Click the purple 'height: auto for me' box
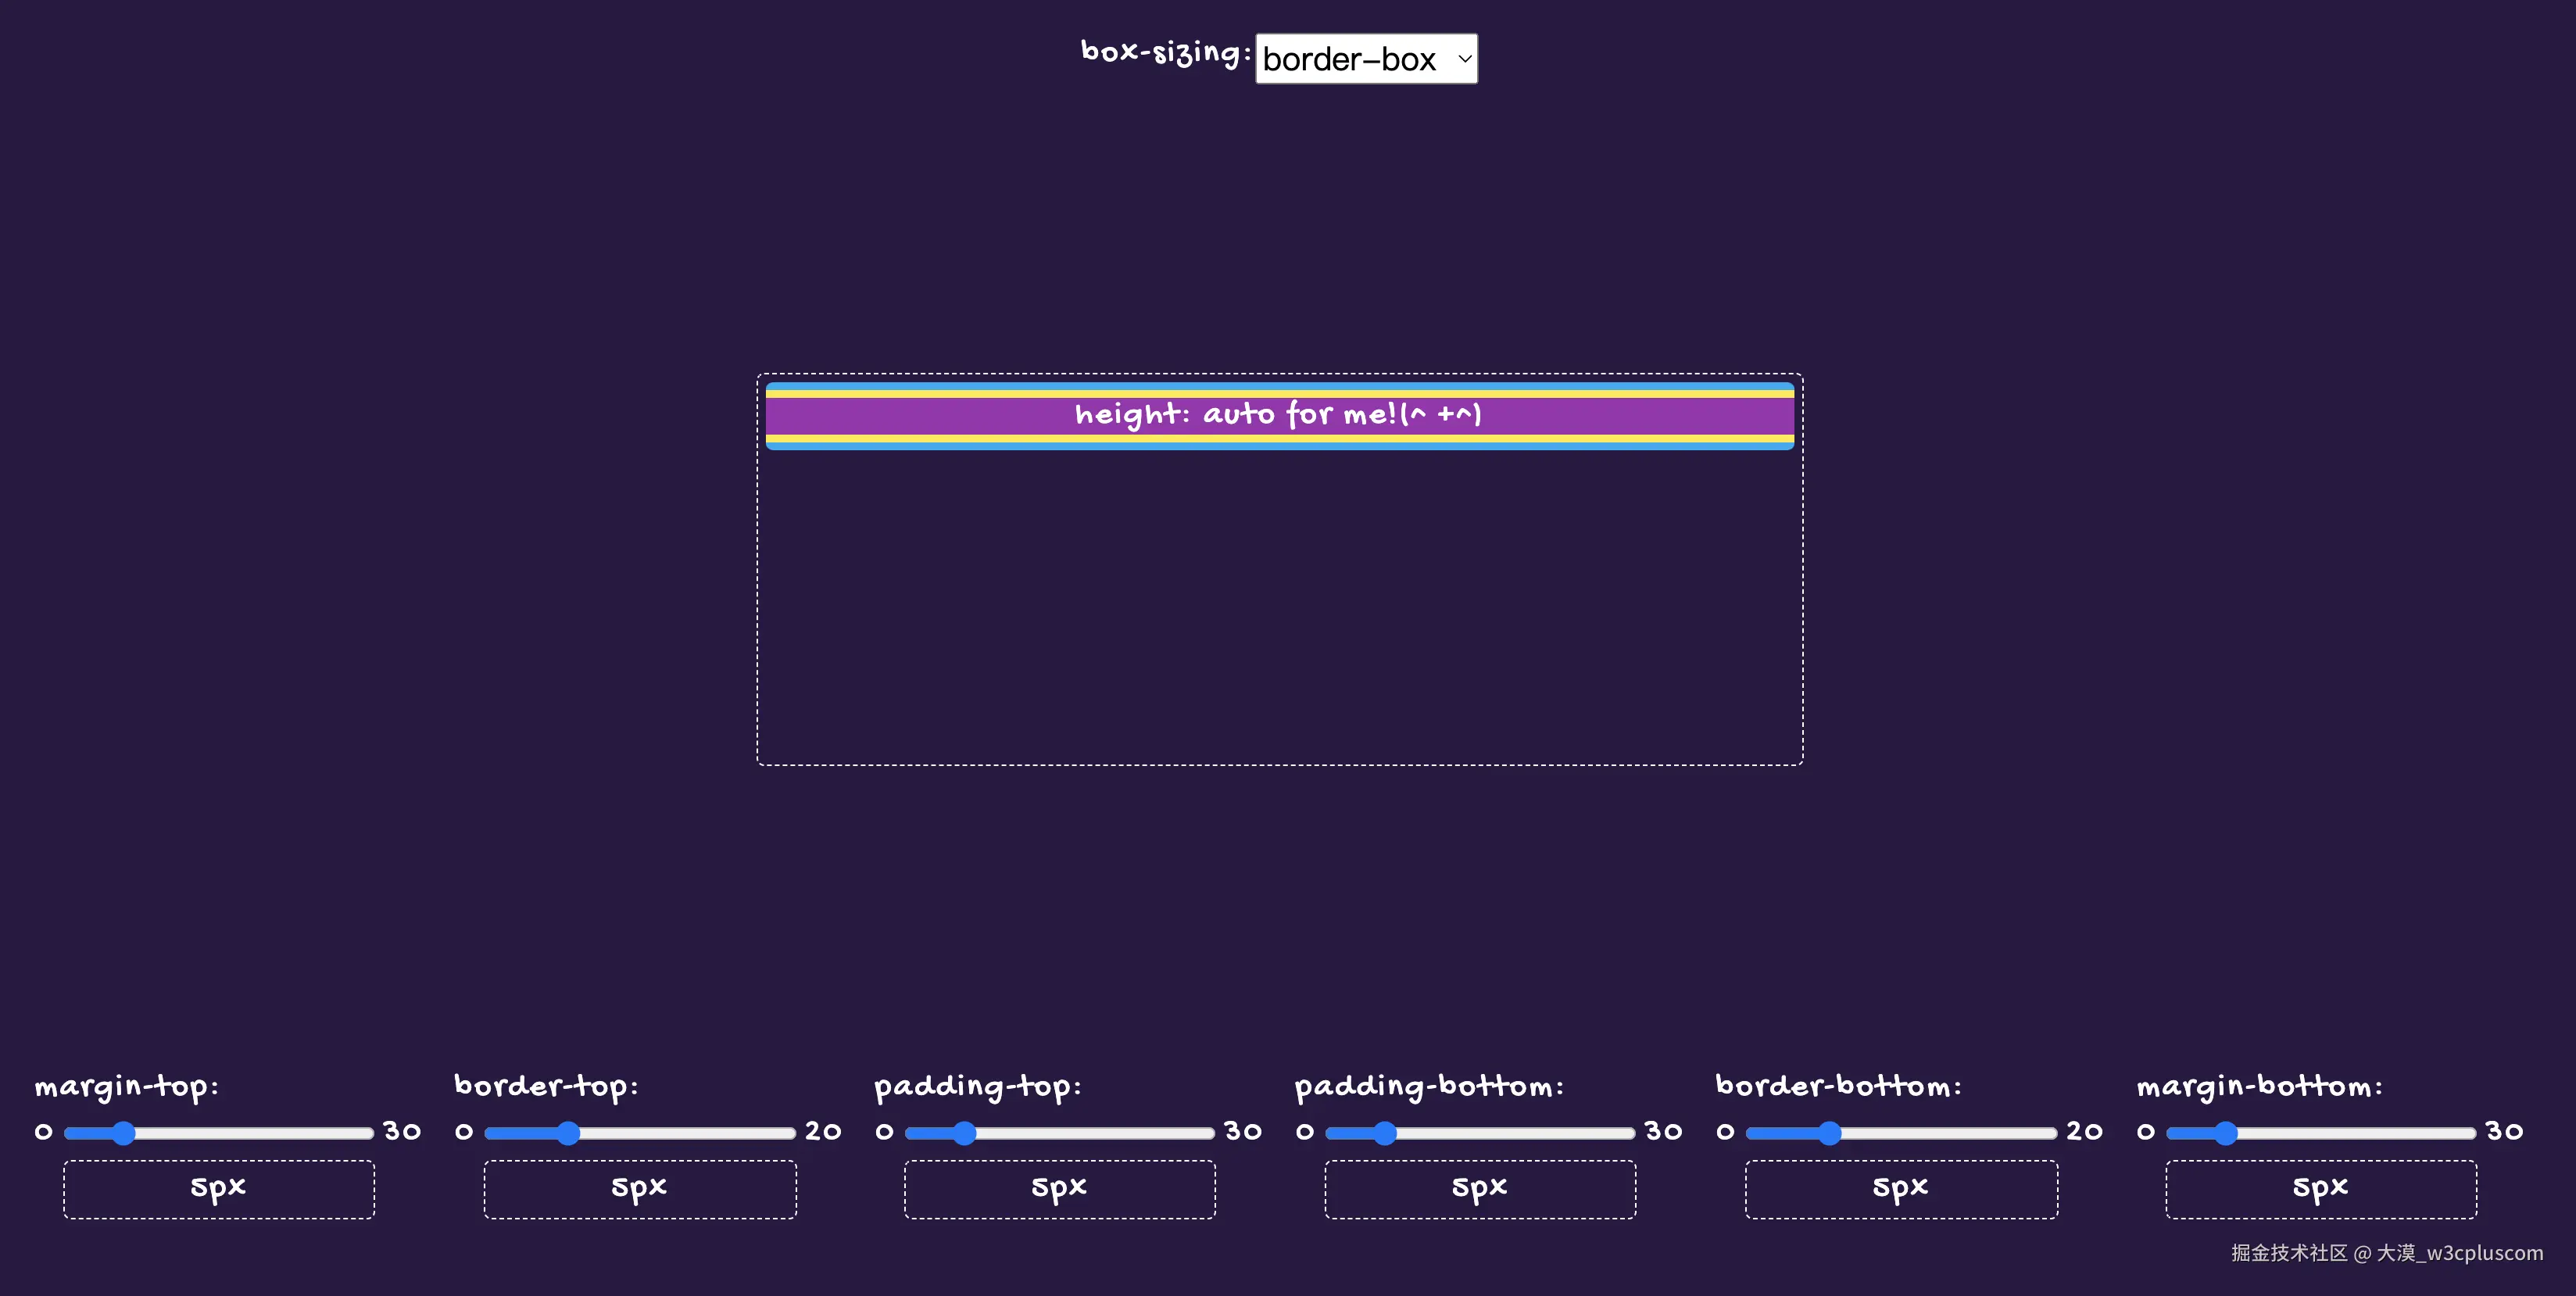 [1279, 415]
